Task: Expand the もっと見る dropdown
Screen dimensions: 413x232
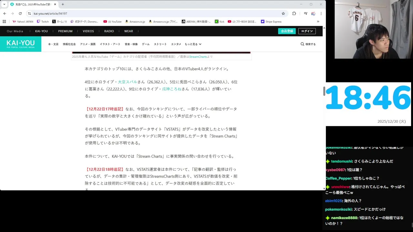Action: point(193,44)
